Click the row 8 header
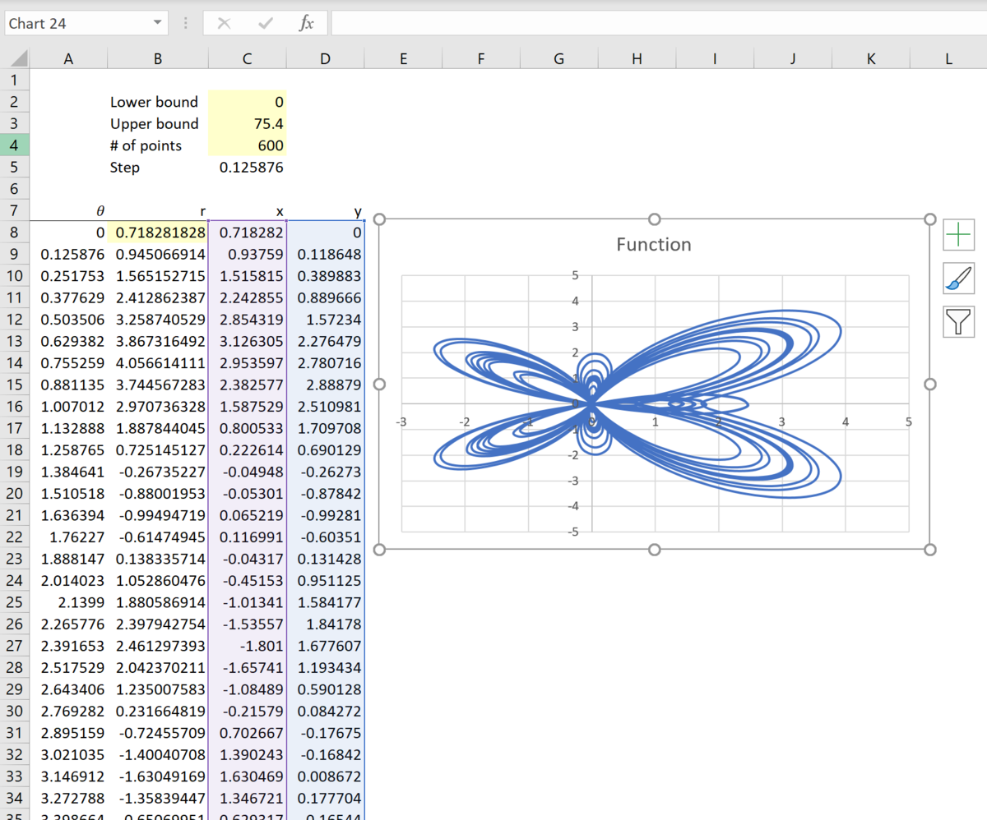 15,233
